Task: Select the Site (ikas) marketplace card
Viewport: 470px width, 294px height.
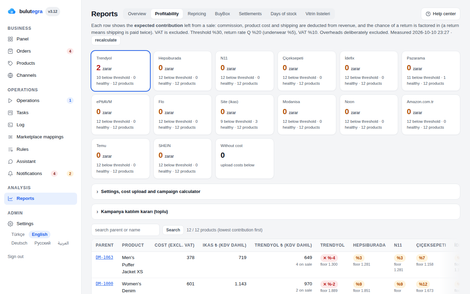Action: point(245,115)
